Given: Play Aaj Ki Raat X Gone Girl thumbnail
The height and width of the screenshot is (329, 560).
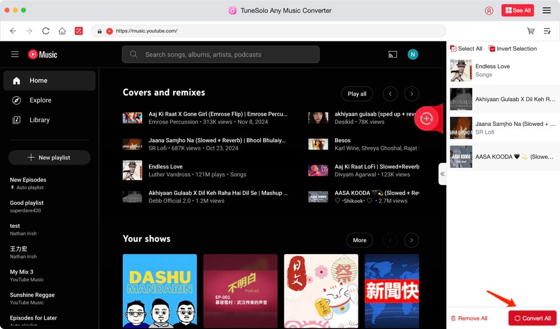Looking at the screenshot, I should 132,117.
